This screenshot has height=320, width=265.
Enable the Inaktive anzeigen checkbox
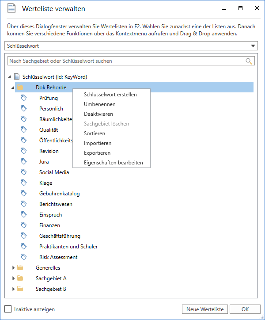tap(8, 309)
